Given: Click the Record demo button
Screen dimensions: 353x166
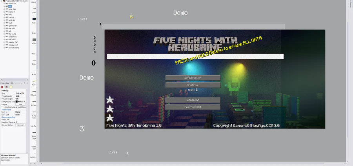Looking at the screenshot, I should click(20, 125).
